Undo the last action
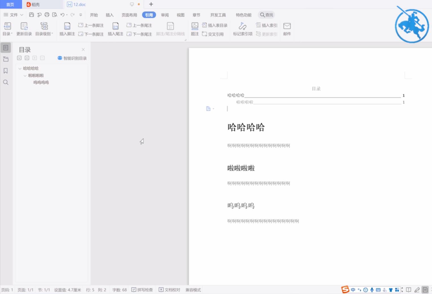The image size is (432, 294). point(62,15)
